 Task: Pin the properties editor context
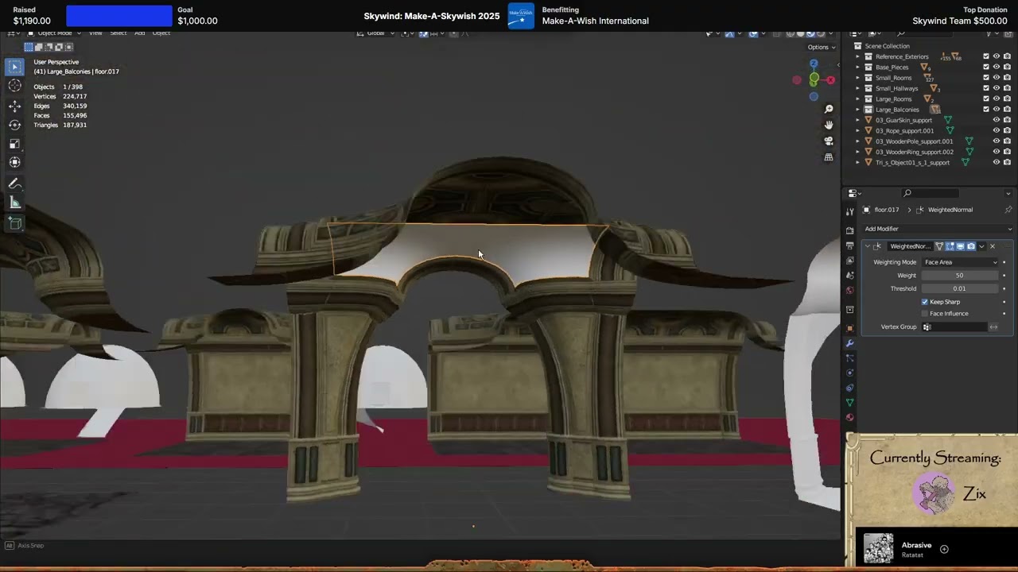coord(1008,210)
